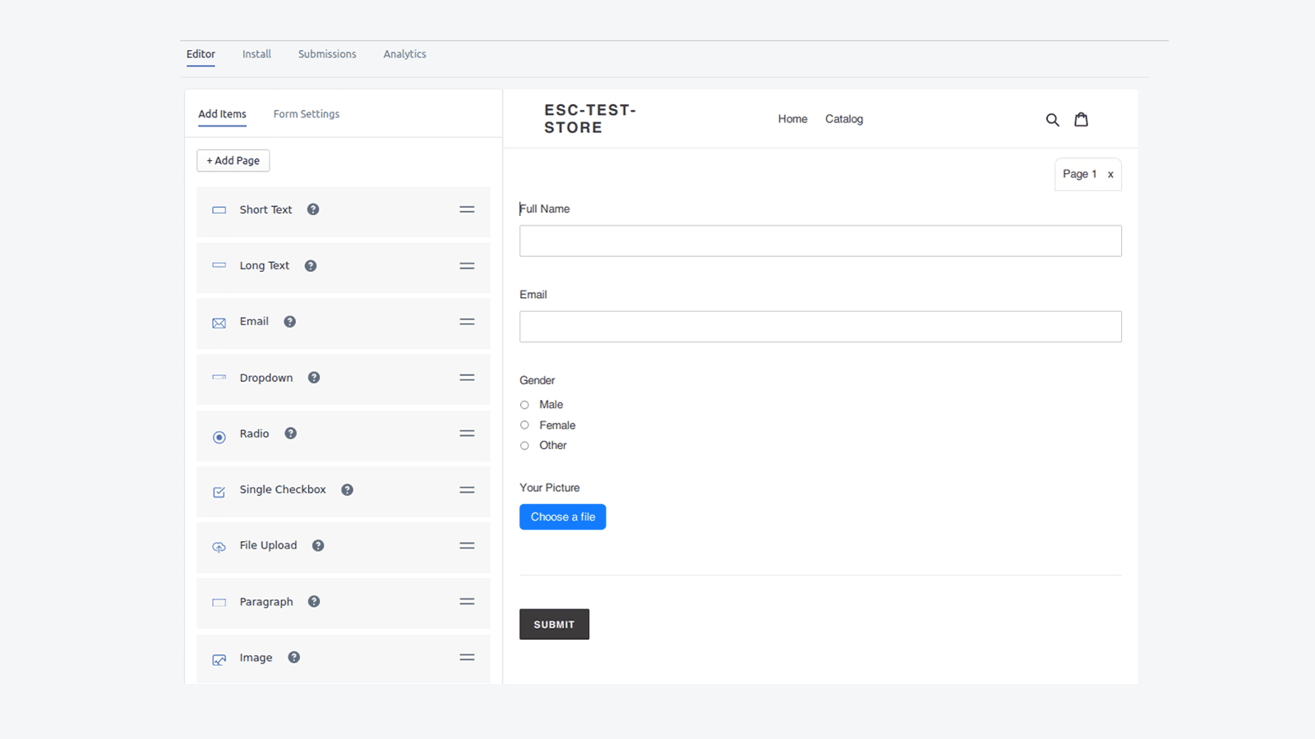Click inside the Full Name input field
Viewport: 1315px width, 739px height.
pos(819,241)
